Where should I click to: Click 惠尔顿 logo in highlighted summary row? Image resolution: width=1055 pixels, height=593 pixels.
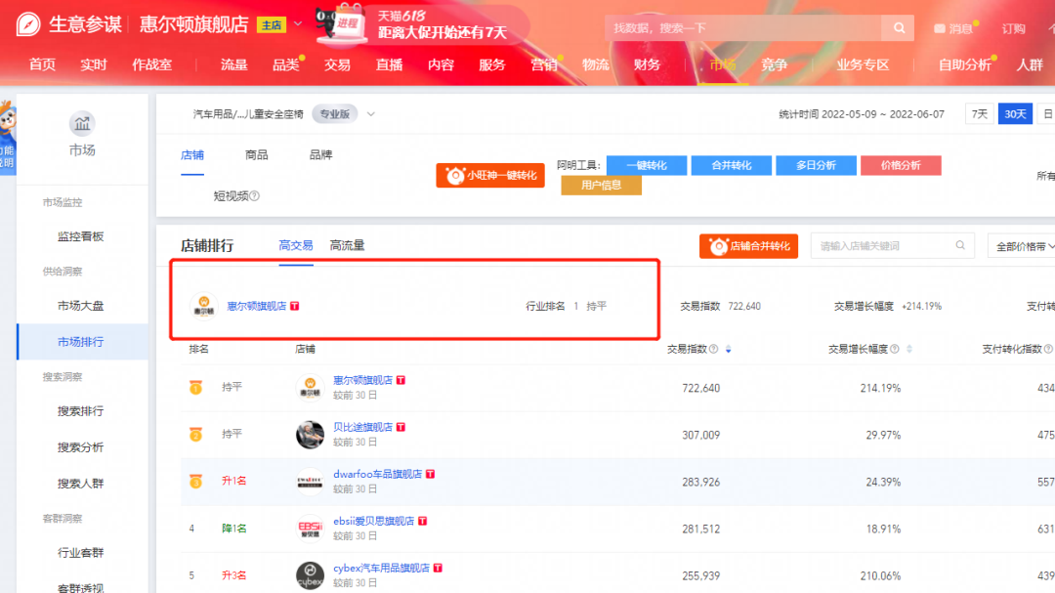click(203, 306)
